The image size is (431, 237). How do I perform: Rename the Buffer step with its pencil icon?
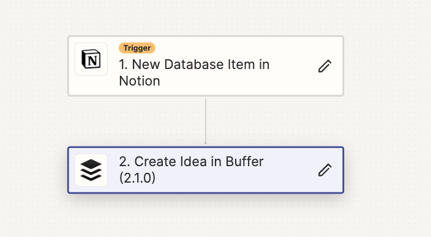point(324,170)
